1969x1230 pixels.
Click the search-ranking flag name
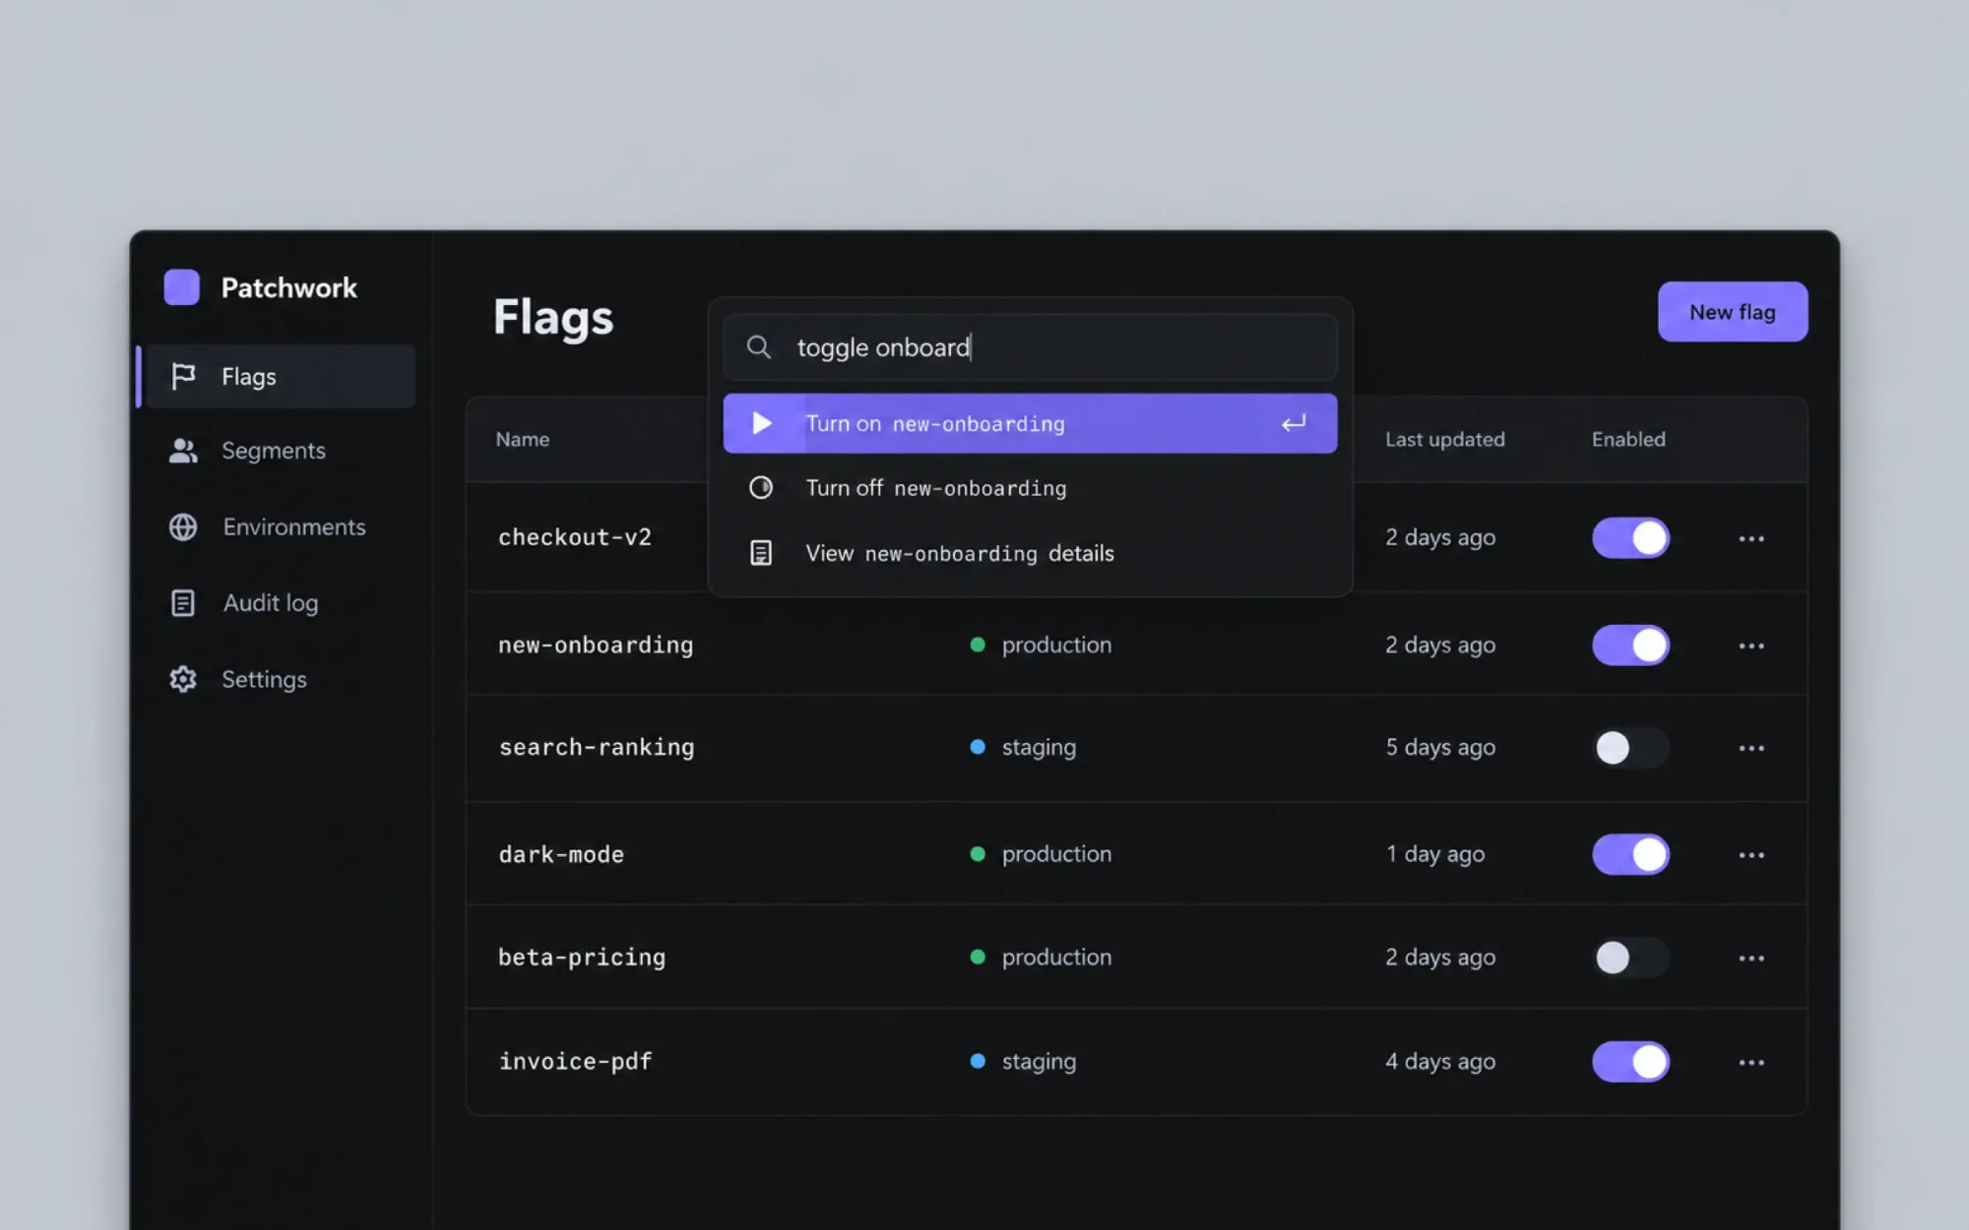coord(597,748)
